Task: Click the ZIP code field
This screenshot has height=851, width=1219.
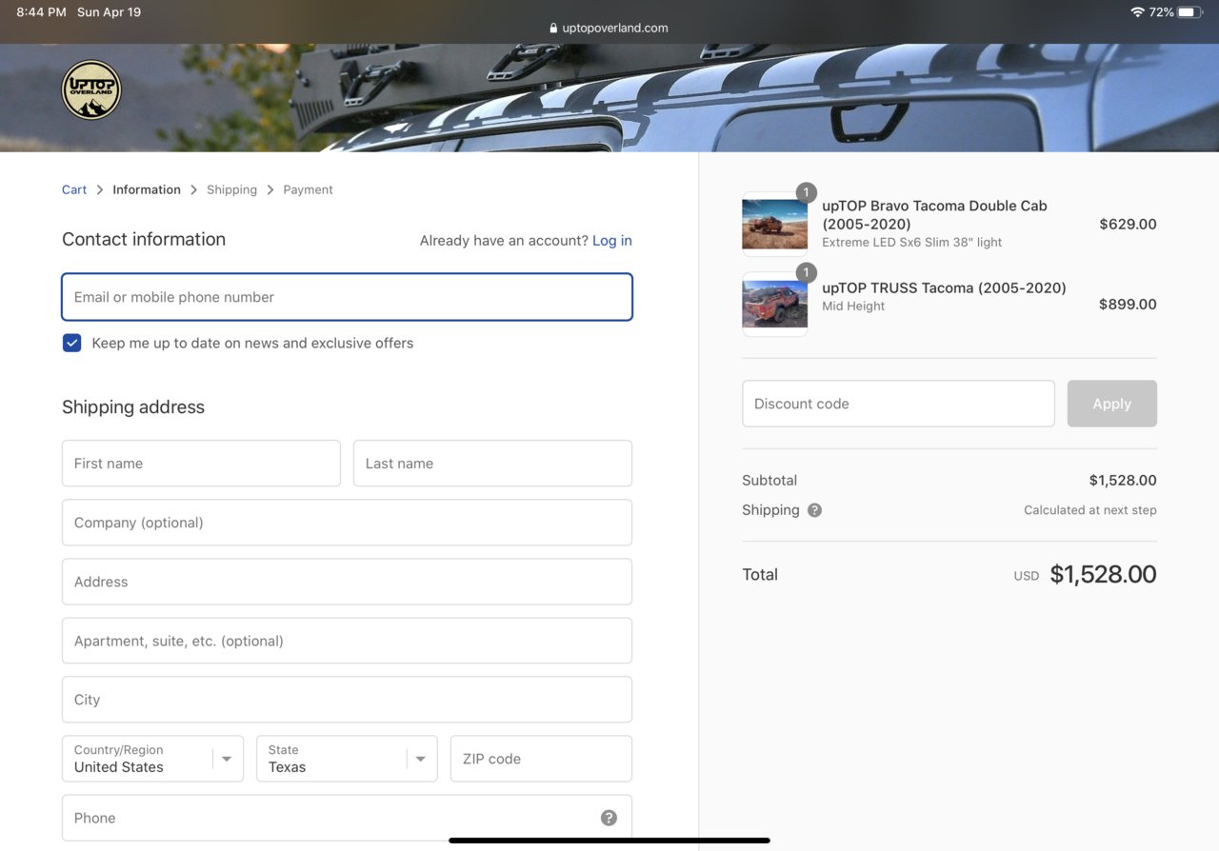Action: point(541,759)
